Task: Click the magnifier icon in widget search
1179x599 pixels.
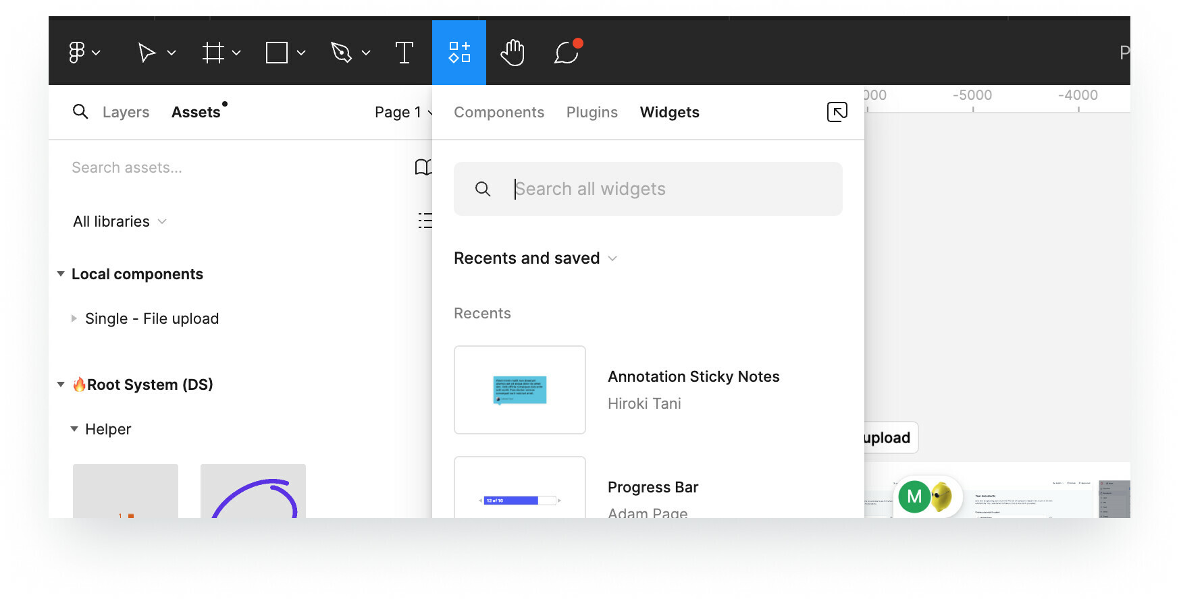Action: click(483, 189)
